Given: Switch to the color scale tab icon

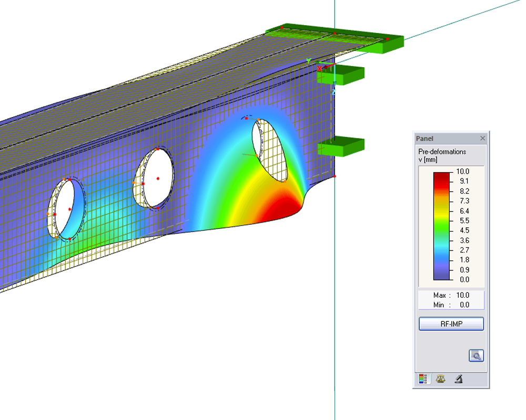Looking at the screenshot, I should [423, 379].
